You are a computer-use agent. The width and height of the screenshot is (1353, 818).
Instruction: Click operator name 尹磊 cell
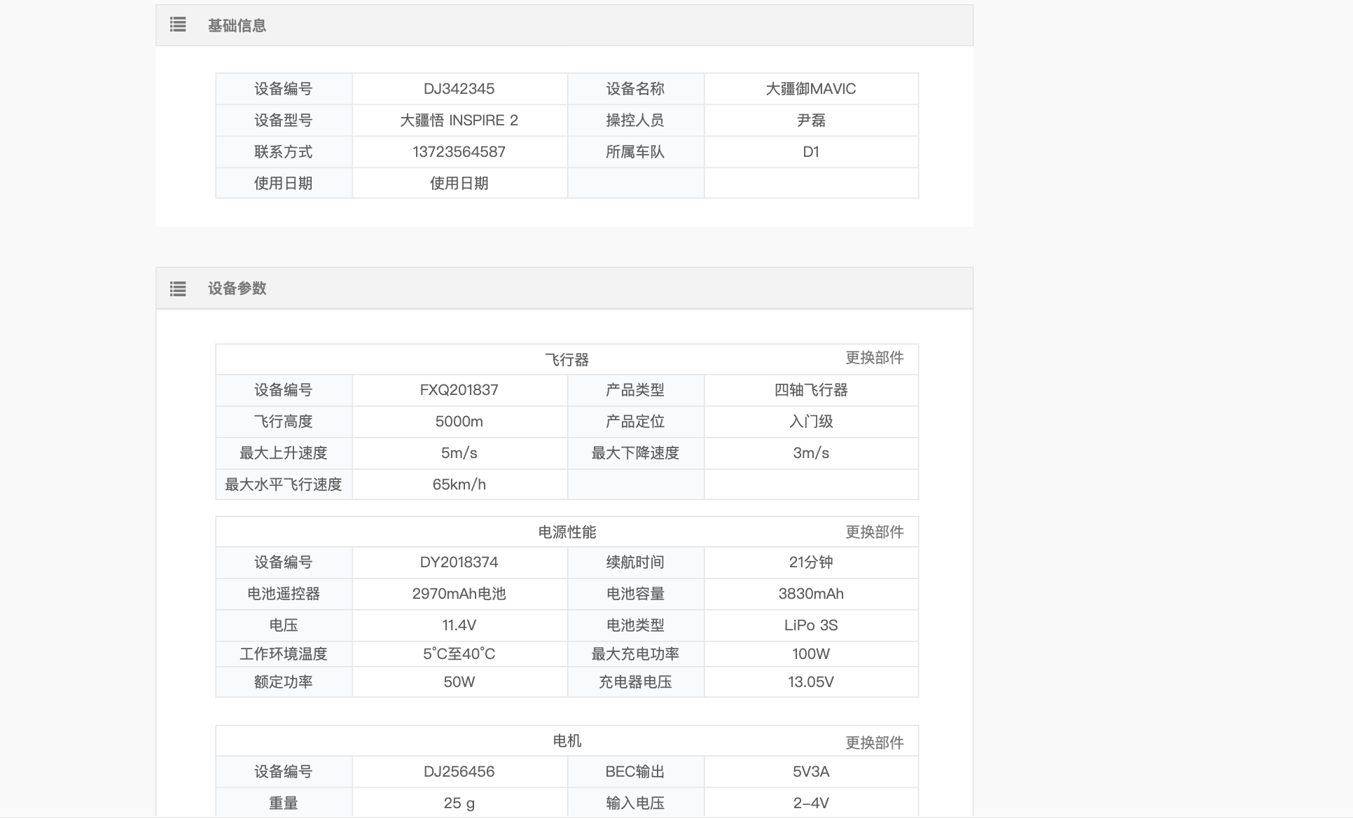pos(810,120)
